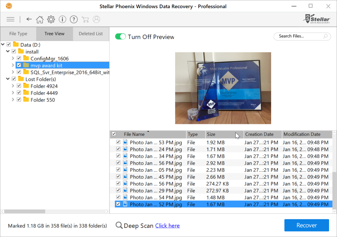
Task: Open the Home icon in toolbar
Action: pyautogui.click(x=39, y=19)
